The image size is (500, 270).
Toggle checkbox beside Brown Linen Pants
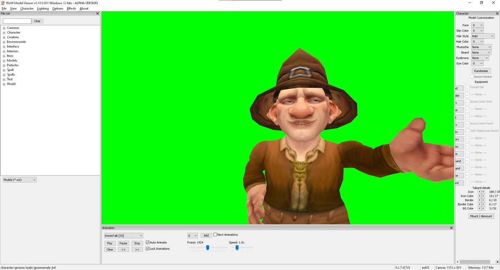pyautogui.click(x=467, y=124)
